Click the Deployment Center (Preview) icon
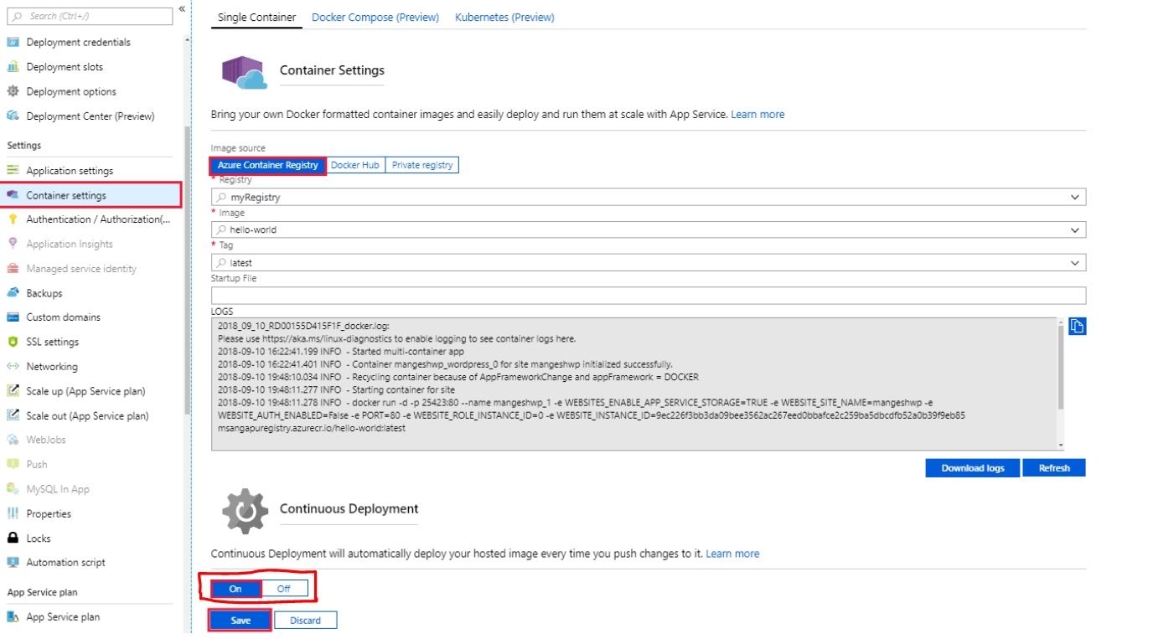1153x639 pixels. tap(13, 116)
